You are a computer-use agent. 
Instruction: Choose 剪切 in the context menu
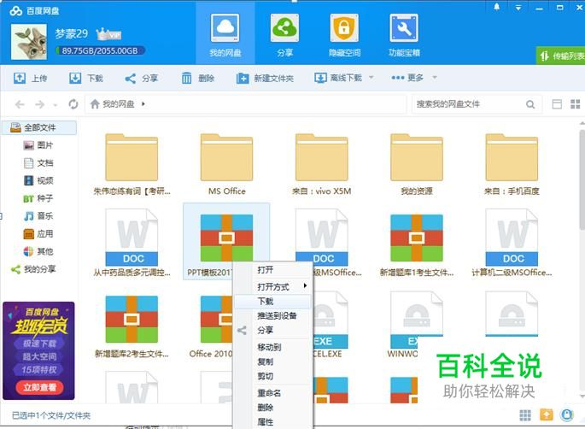[x=272, y=376]
